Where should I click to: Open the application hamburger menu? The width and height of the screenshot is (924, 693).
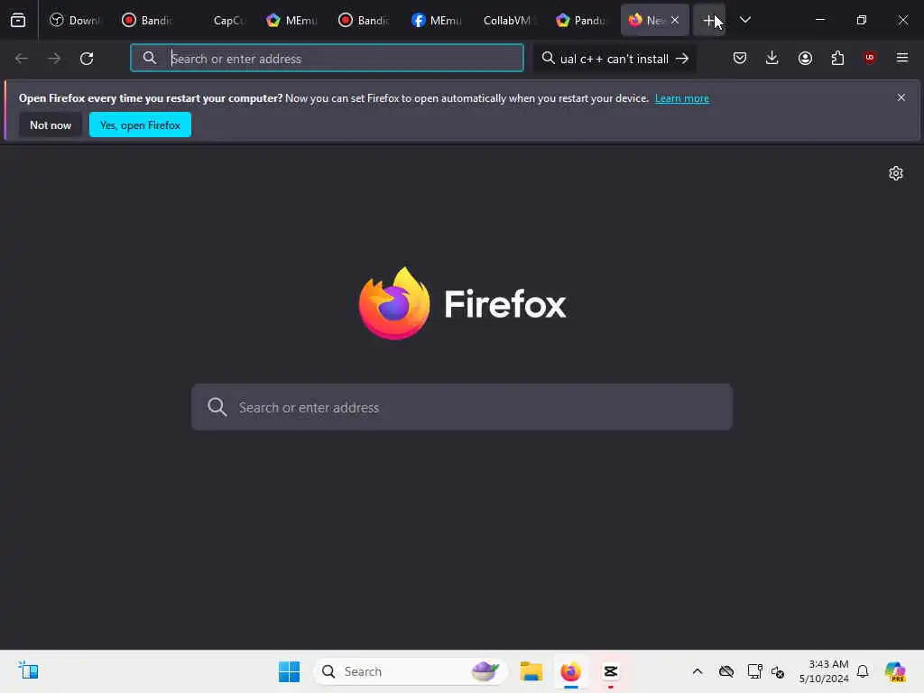(x=902, y=58)
